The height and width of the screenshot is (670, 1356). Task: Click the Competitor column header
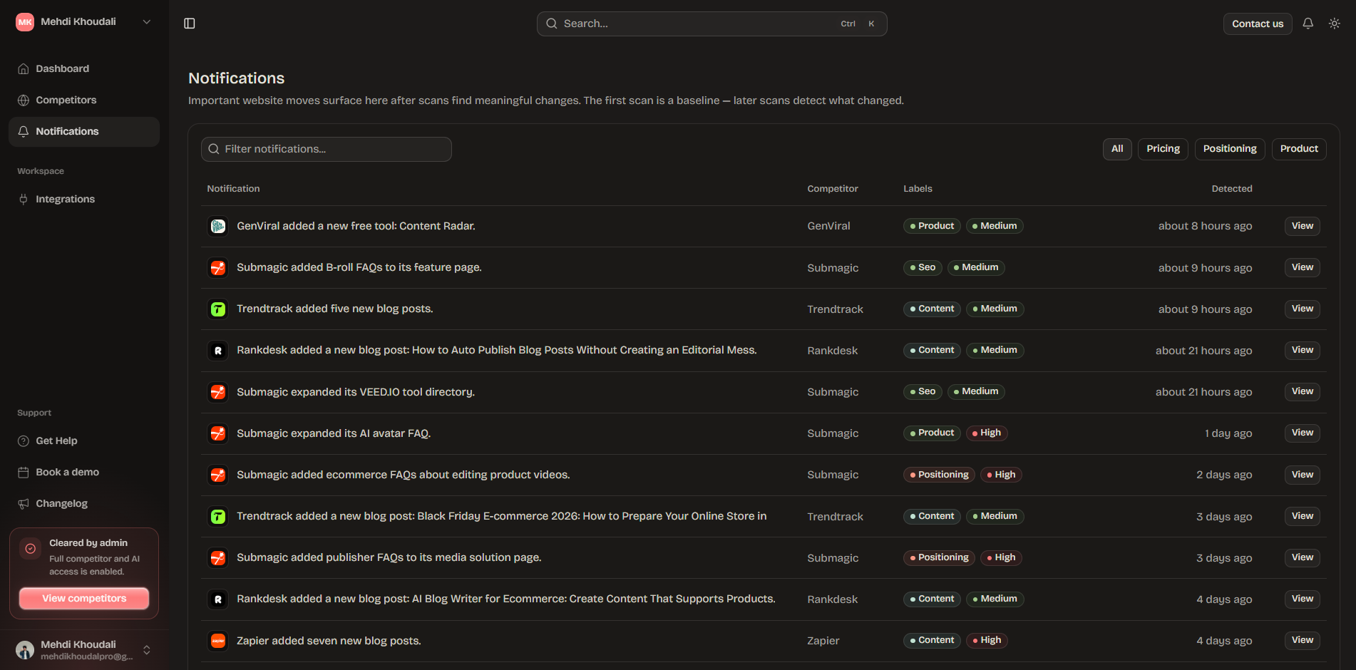pyautogui.click(x=833, y=189)
